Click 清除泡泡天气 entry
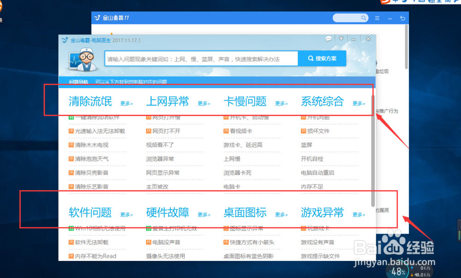 point(92,159)
